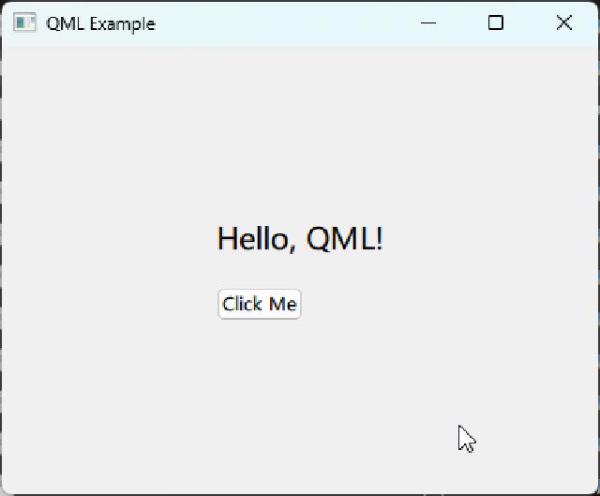Screen dimensions: 600x496
Task: Click the QML Example window icon
Action: click(24, 23)
